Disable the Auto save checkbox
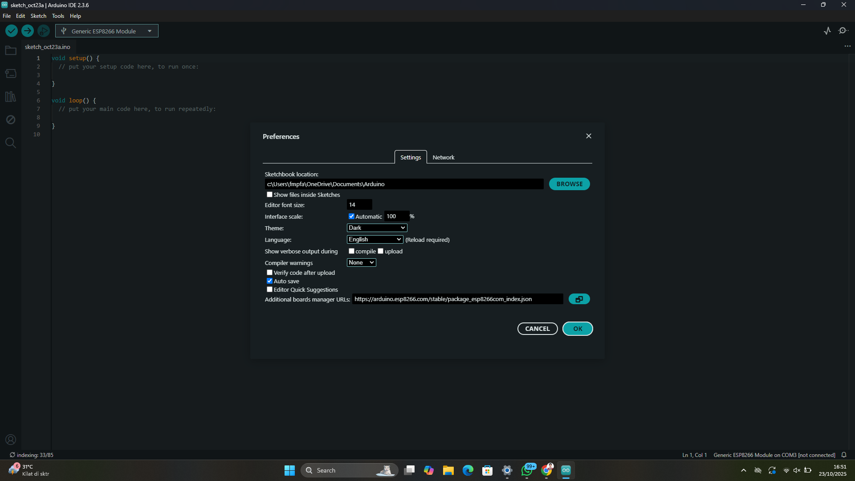855x481 pixels. pyautogui.click(x=269, y=281)
